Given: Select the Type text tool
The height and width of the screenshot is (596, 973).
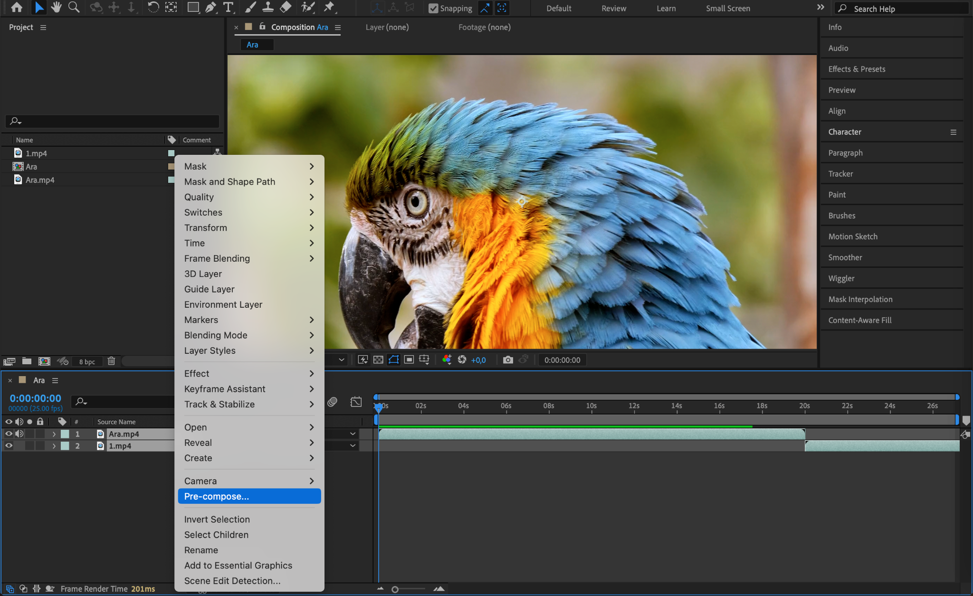Looking at the screenshot, I should pos(229,7).
